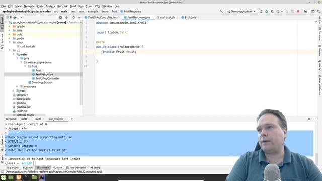Open the Project view type dropdown
Viewport: 322px width, 181px height.
point(15,17)
